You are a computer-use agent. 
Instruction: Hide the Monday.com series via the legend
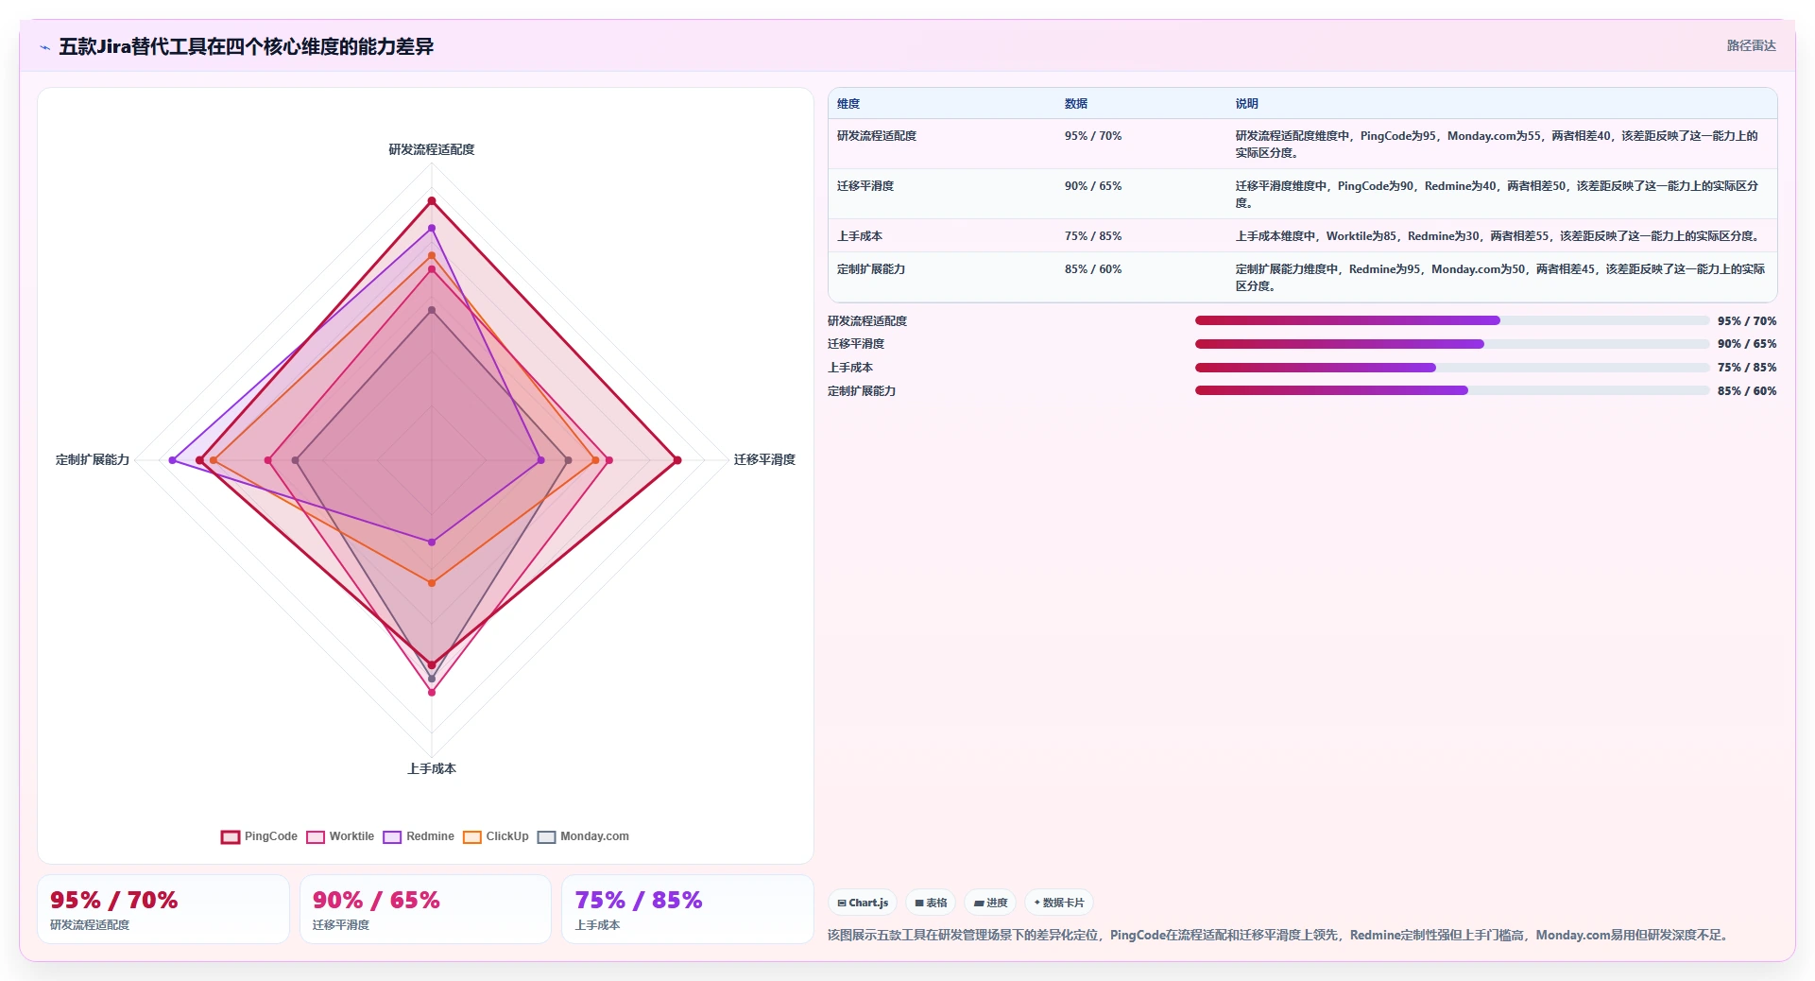pyautogui.click(x=583, y=836)
